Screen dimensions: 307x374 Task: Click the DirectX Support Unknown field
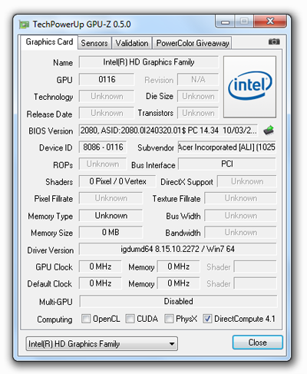[247, 181]
